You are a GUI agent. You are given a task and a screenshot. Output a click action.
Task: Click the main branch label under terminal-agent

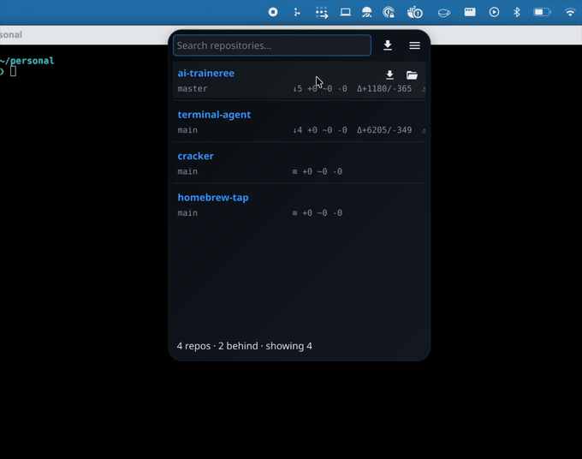pyautogui.click(x=187, y=130)
